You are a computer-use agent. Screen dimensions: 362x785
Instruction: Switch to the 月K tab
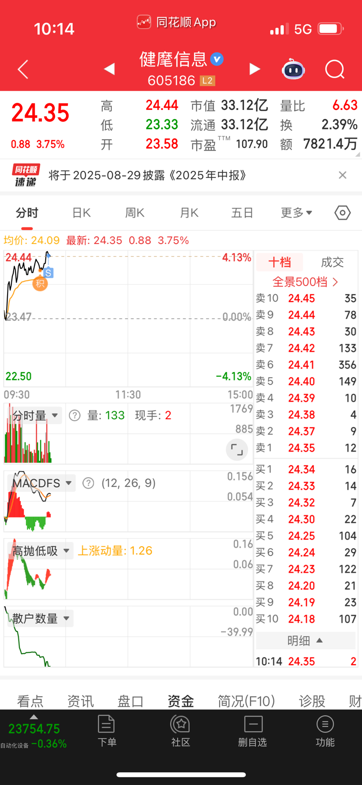(x=189, y=213)
